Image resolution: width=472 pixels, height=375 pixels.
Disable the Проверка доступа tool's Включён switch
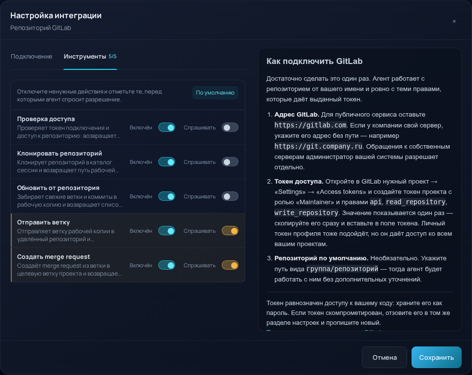pos(167,127)
